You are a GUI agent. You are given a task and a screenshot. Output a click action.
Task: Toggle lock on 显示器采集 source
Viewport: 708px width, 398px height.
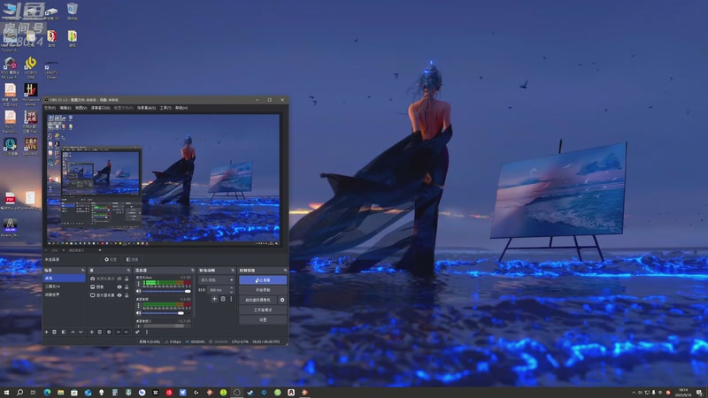(127, 295)
